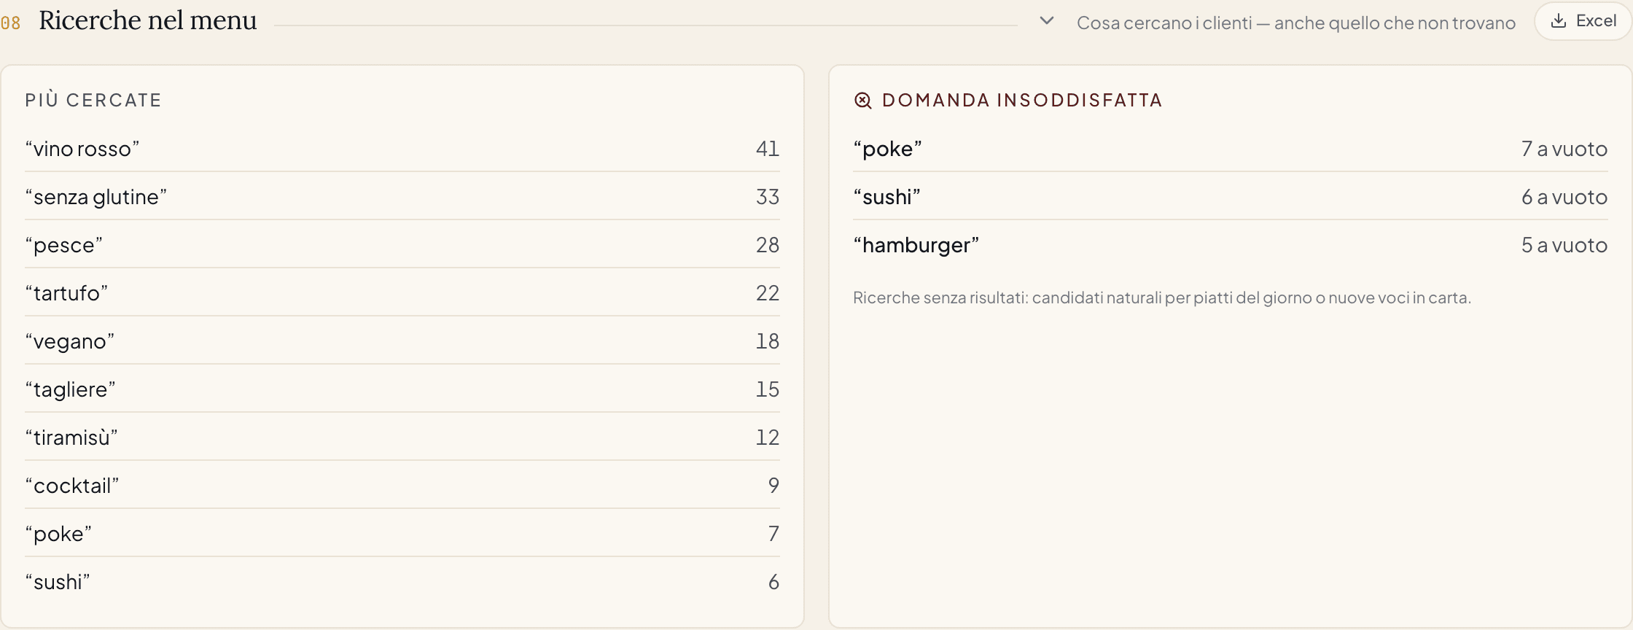
Task: Select the "tiramisù" search entry
Action: (71, 437)
